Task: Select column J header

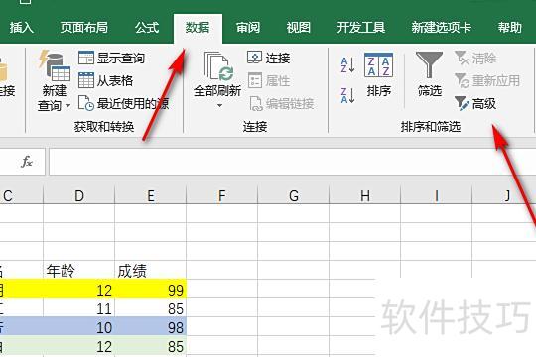Action: point(504,196)
